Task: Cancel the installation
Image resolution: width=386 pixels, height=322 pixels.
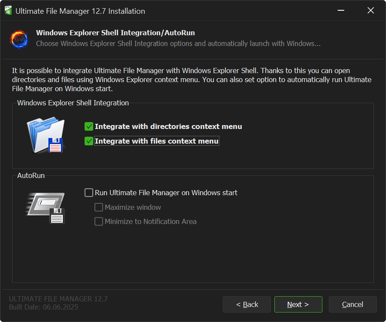Action: pos(353,304)
